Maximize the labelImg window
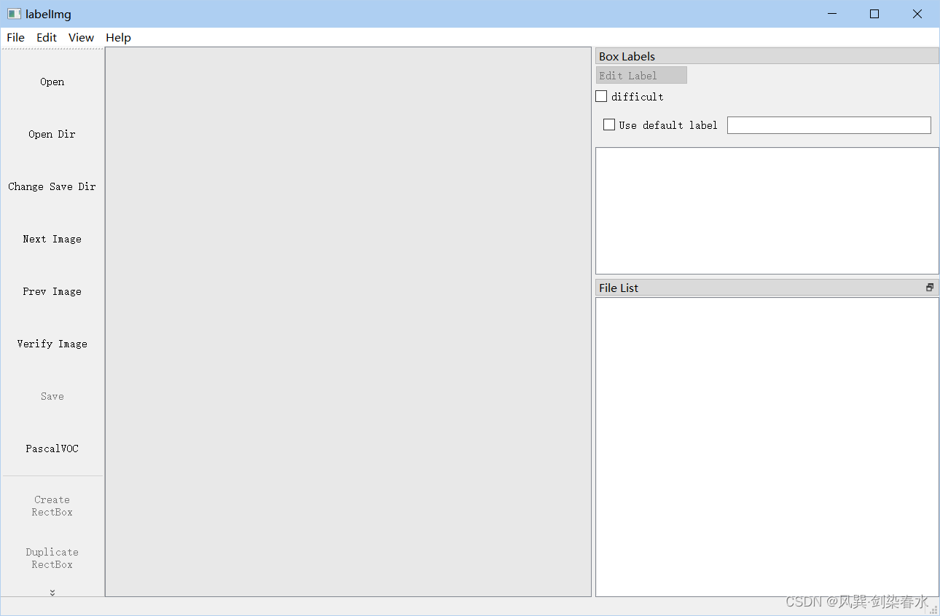Image resolution: width=940 pixels, height=616 pixels. pyautogui.click(x=874, y=14)
